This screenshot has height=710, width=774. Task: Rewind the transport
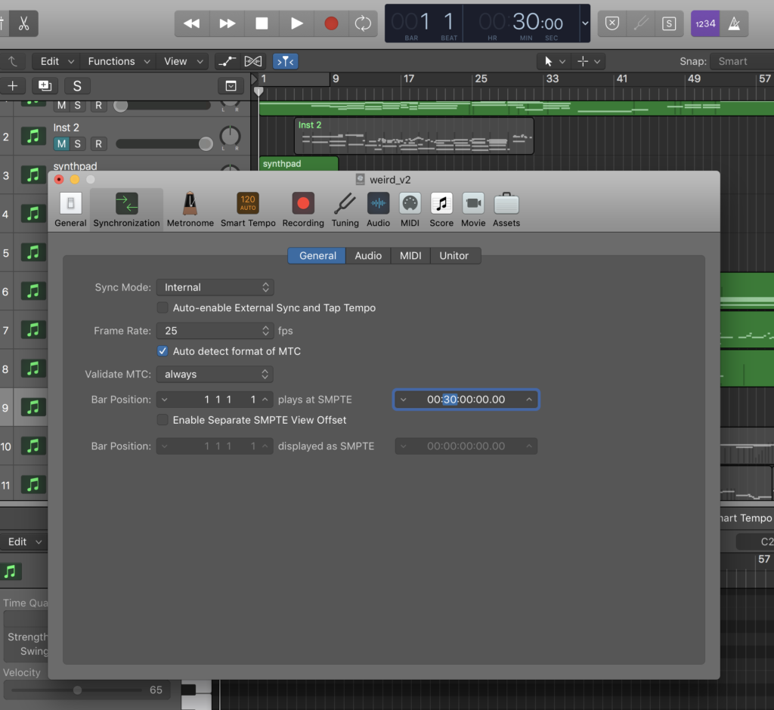(x=192, y=23)
